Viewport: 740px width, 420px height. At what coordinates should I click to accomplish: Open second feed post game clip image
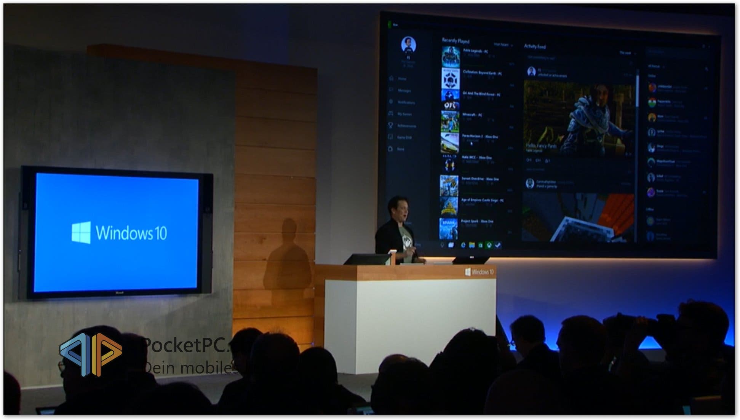coord(578,217)
